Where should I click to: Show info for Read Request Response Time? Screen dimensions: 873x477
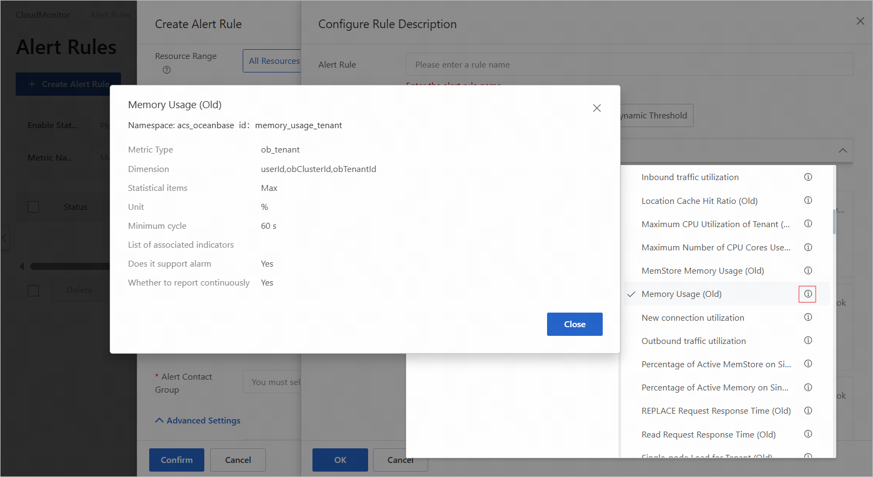pos(808,434)
